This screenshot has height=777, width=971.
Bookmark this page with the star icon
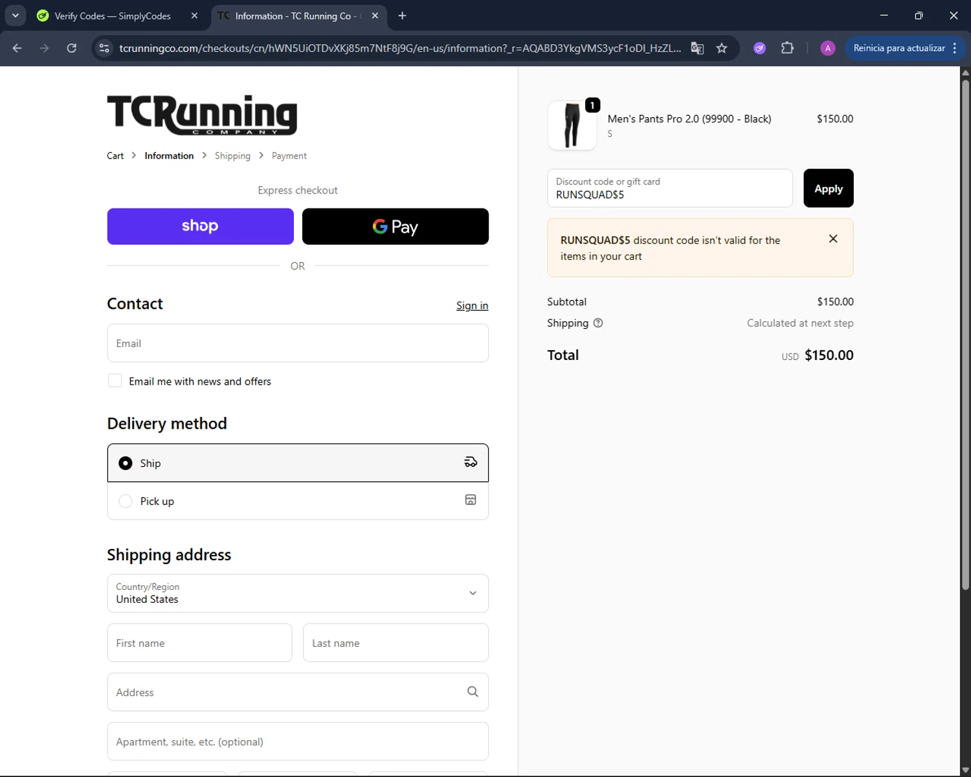(722, 48)
